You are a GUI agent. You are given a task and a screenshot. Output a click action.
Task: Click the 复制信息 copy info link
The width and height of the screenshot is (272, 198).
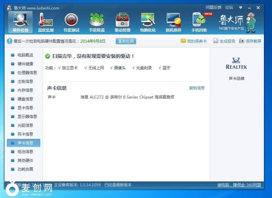[197, 88]
